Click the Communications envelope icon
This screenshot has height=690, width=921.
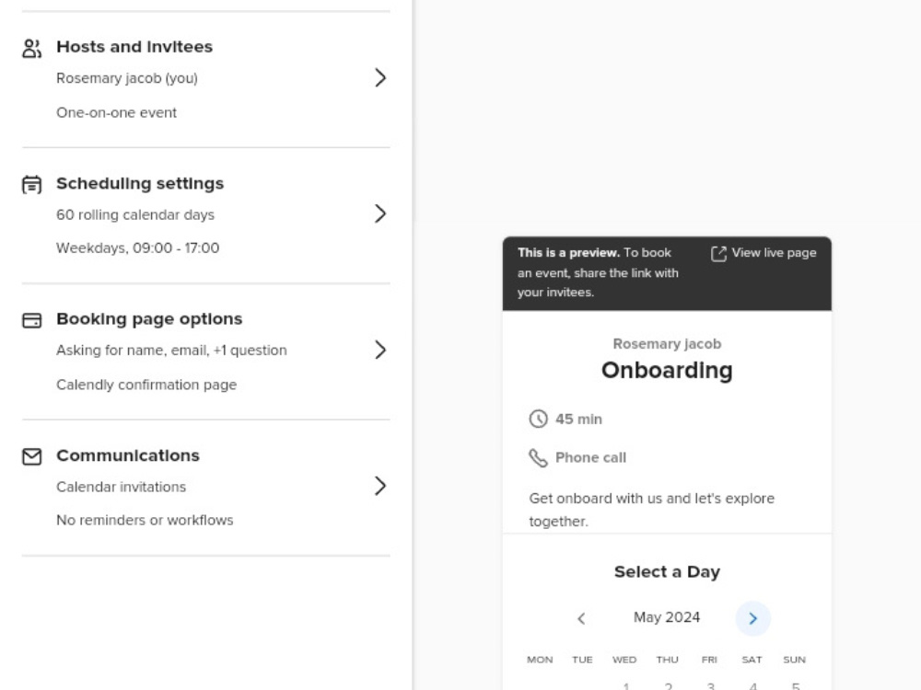[31, 456]
